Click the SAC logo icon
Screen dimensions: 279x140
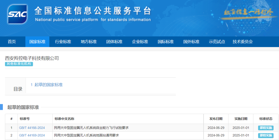[x=18, y=14]
